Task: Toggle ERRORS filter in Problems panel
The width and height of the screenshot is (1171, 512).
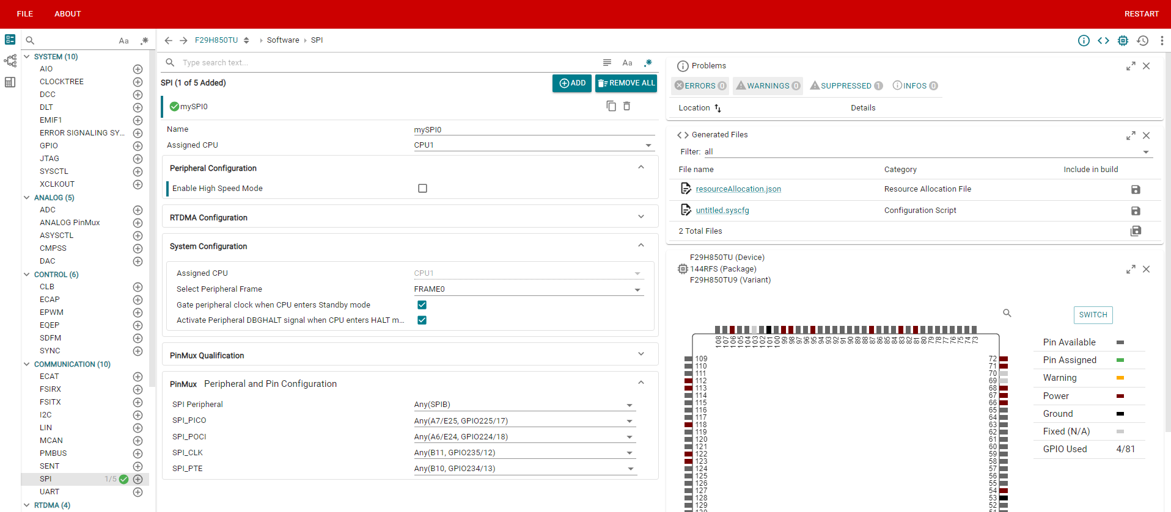Action: [700, 86]
